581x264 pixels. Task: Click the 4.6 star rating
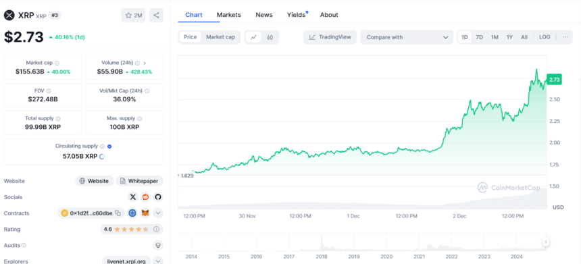[132, 229]
